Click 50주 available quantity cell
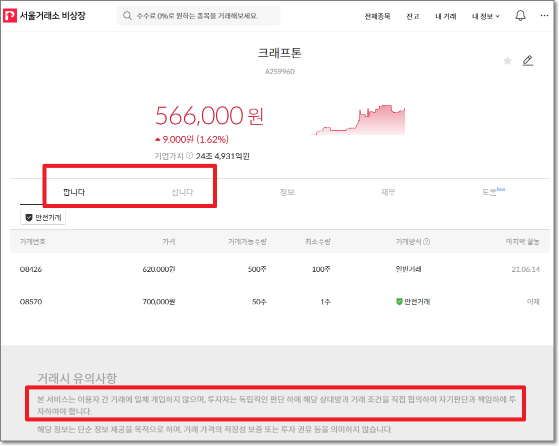Screen dimensions: 559x446 click(259, 302)
